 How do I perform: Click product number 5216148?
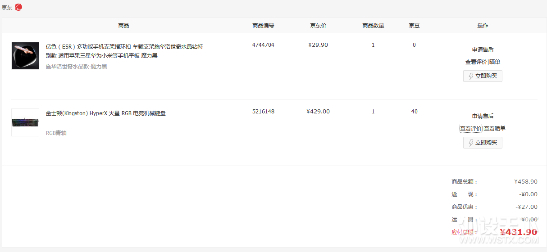tap(263, 112)
